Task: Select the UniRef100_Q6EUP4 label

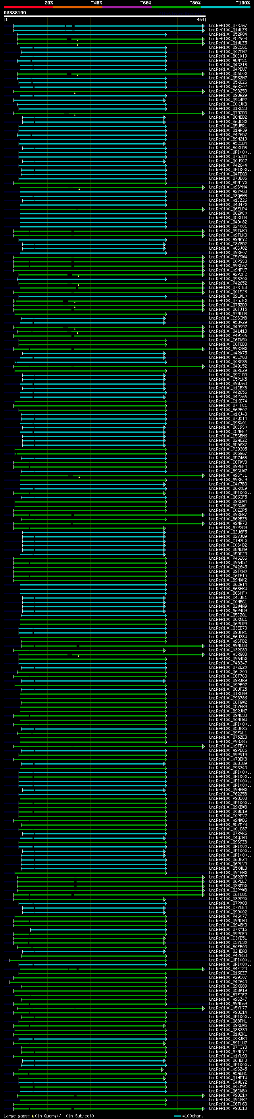Action: click(228, 209)
